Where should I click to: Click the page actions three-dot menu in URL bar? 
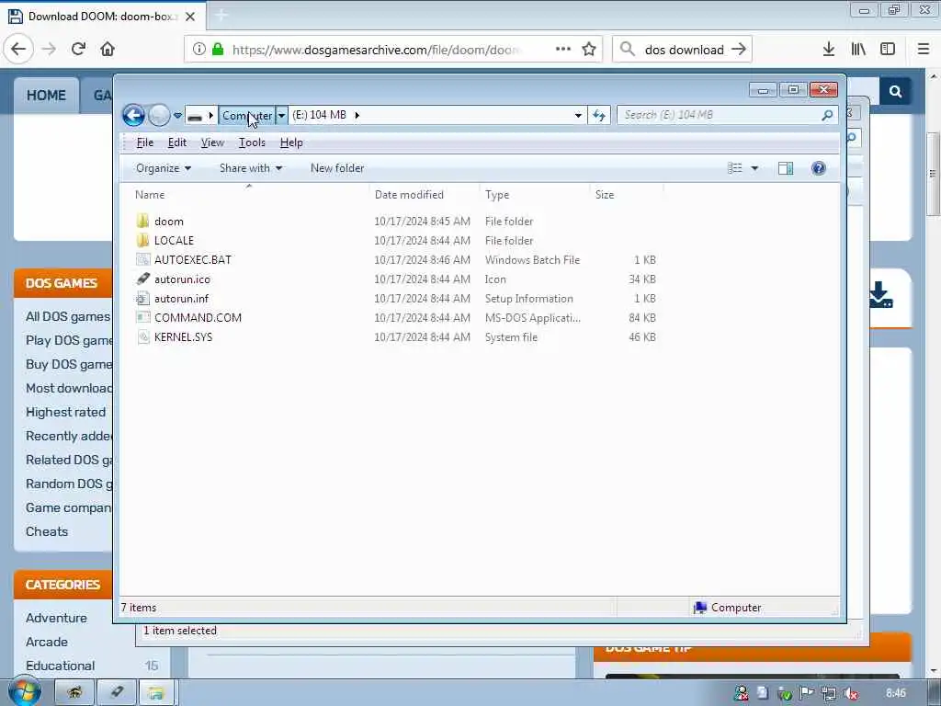tap(563, 50)
